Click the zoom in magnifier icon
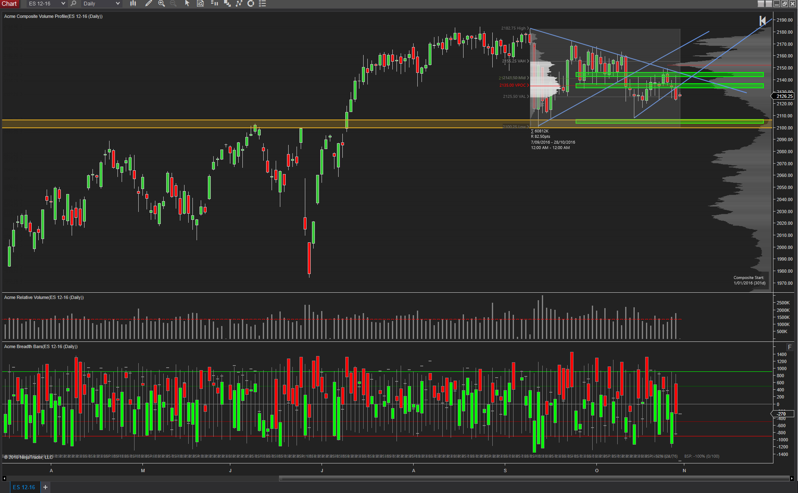This screenshot has height=493, width=798. coord(162,3)
